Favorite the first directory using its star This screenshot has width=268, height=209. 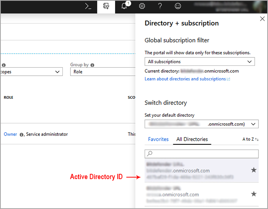253,170
